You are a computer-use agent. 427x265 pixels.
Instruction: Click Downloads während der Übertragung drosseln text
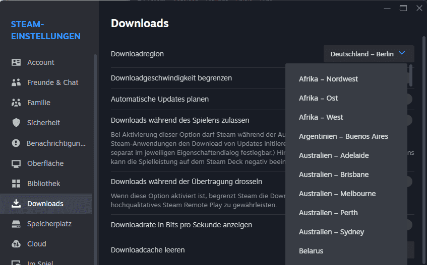(x=187, y=182)
